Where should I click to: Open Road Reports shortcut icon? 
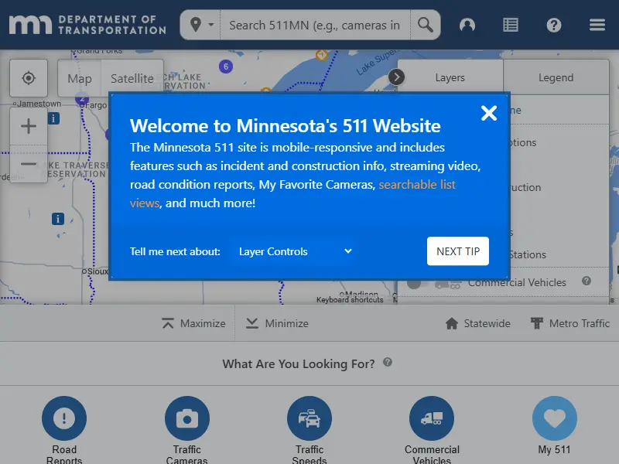click(64, 418)
